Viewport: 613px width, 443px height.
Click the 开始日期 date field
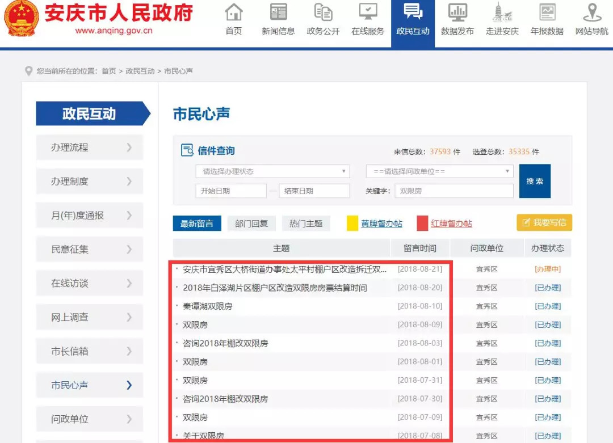coord(230,191)
